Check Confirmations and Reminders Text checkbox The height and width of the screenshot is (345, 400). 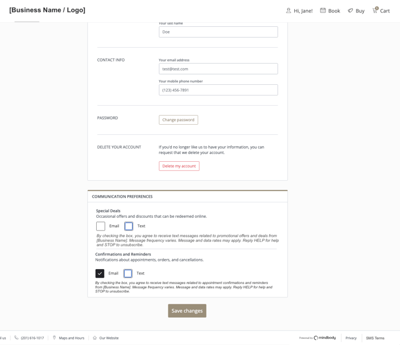coord(128,273)
